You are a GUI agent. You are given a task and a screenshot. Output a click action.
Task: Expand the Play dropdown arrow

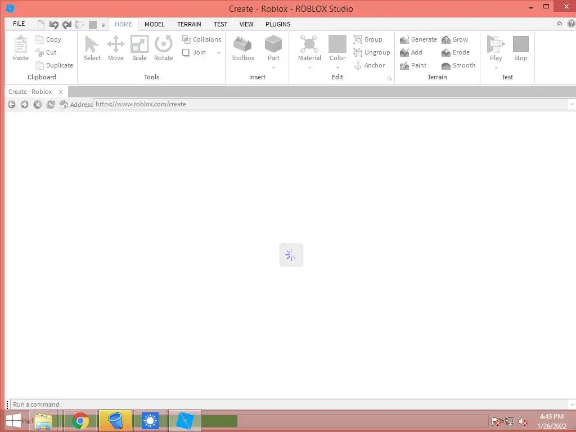point(496,67)
